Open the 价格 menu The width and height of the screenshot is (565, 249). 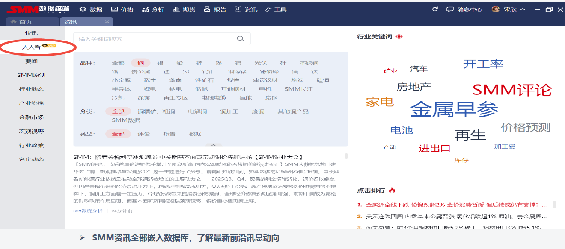[x=122, y=9]
